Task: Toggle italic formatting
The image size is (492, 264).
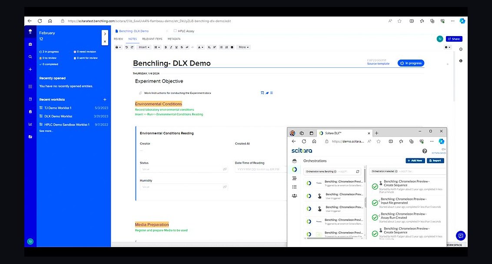Action: pos(171,47)
